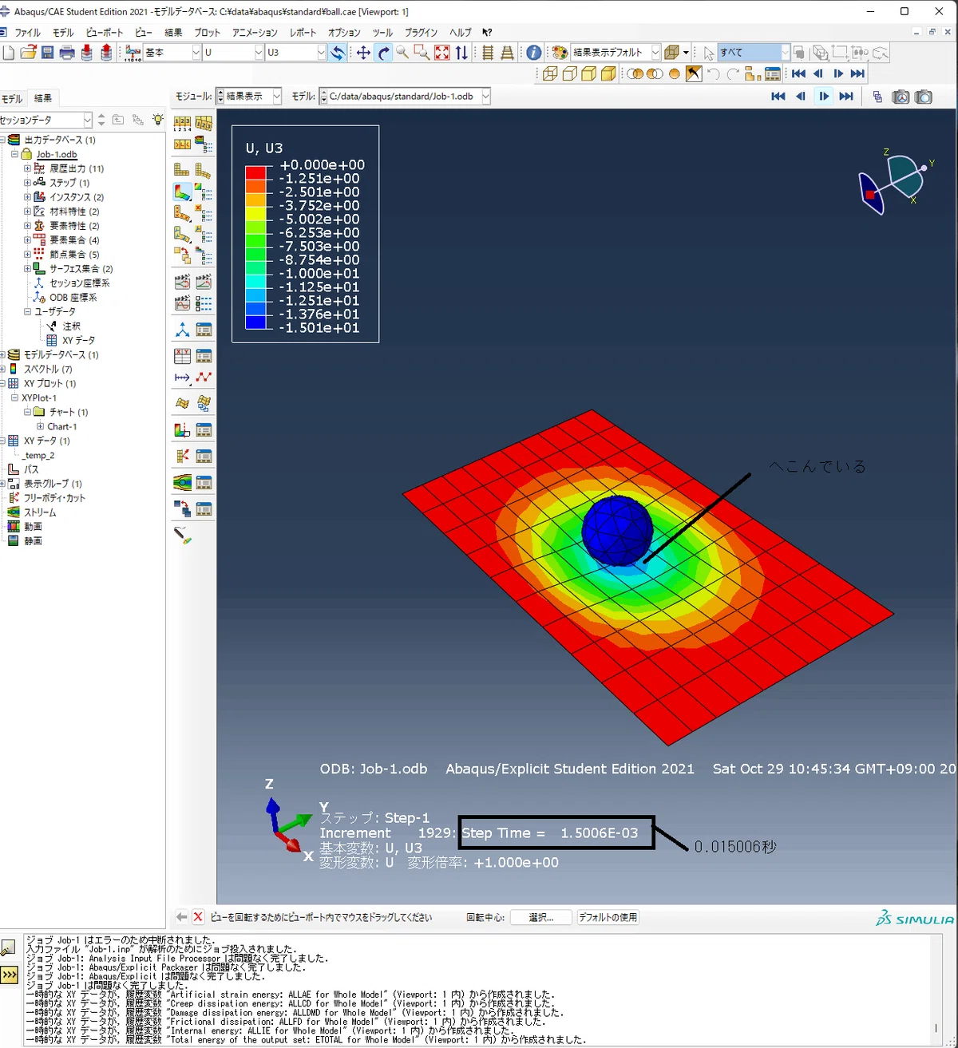
Task: Click the Stream toolbox icon
Action: 182,482
